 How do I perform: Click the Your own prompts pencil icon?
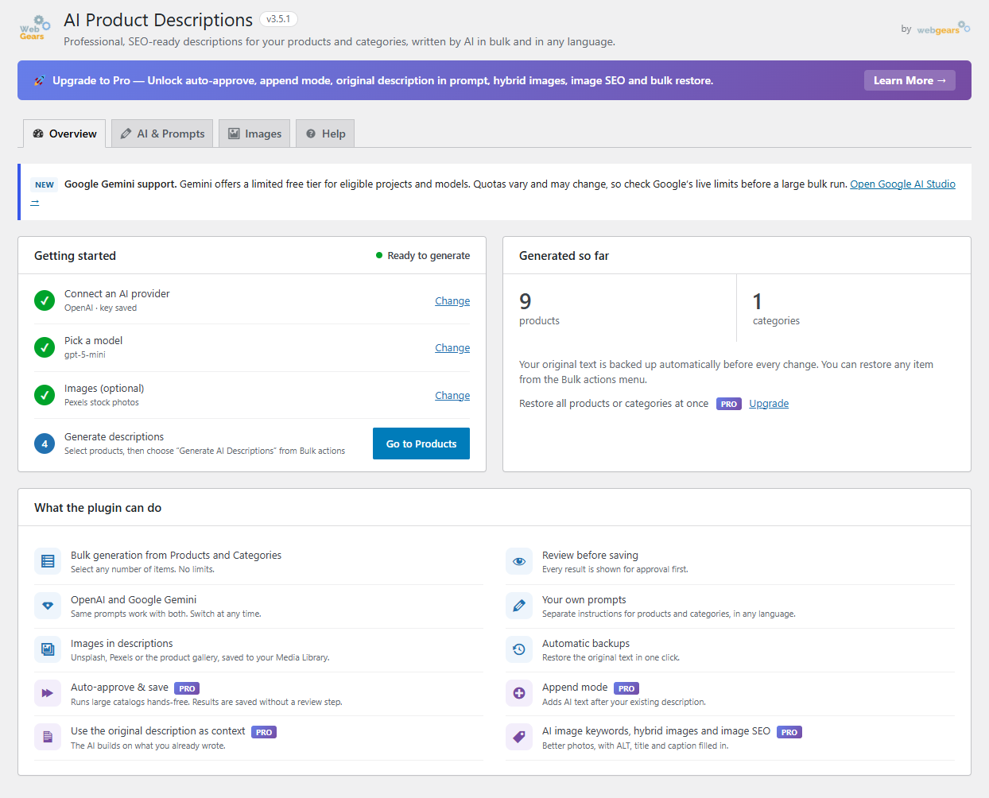click(519, 606)
